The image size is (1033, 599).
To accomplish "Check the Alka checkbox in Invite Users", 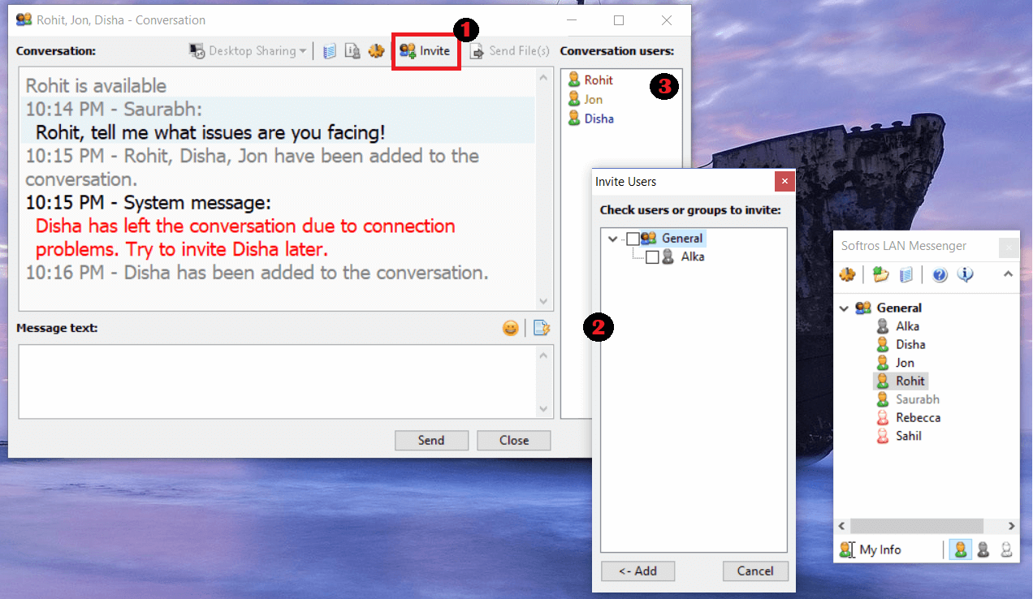I will (x=652, y=257).
